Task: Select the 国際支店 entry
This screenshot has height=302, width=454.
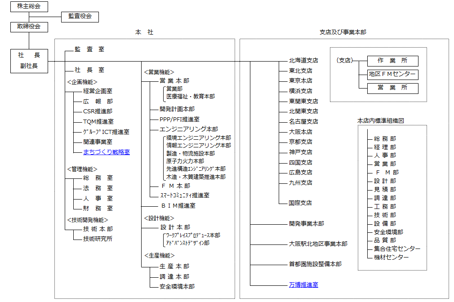Action: pyautogui.click(x=300, y=203)
